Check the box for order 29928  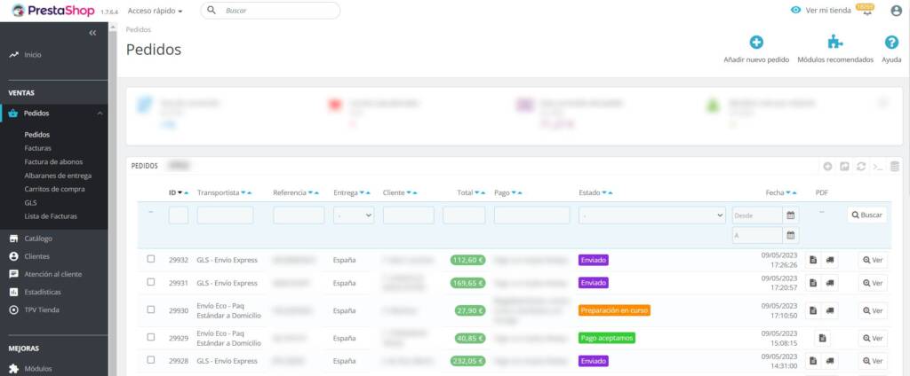(x=151, y=360)
